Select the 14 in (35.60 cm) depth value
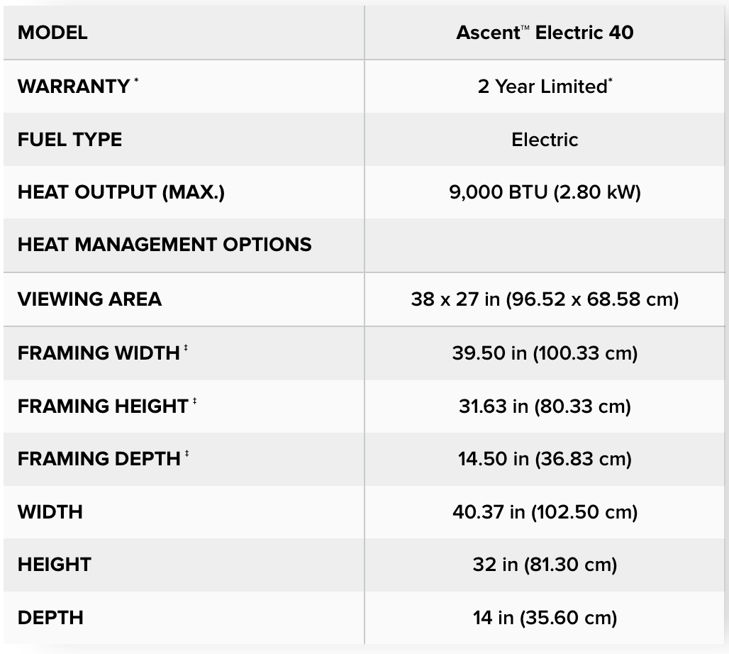 (545, 618)
